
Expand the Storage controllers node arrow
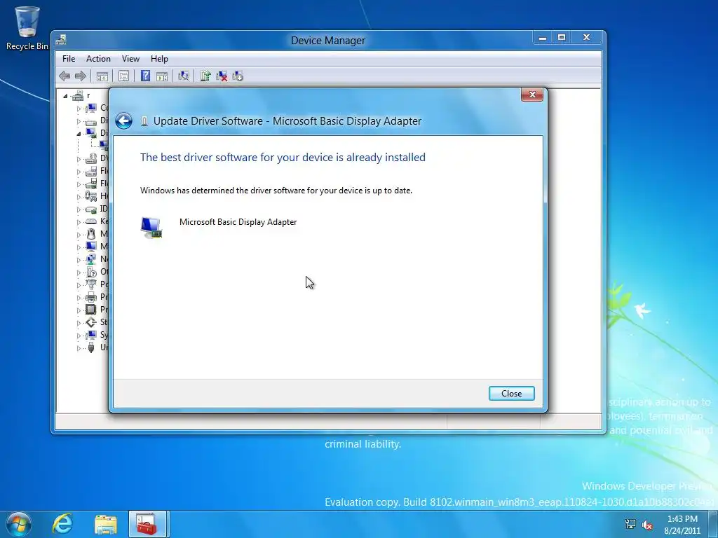(x=79, y=323)
